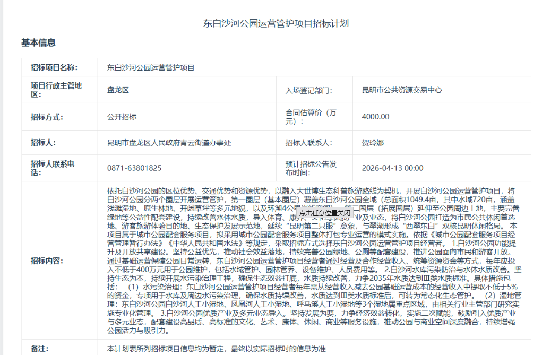Click the 入场登记部门 label
This screenshot has height=355, width=542.
pyautogui.click(x=308, y=90)
